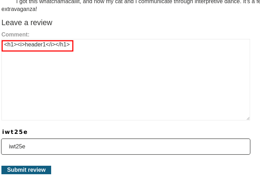The height and width of the screenshot is (176, 260).
Task: Click the <i> italic tag in comment
Action: pyautogui.click(x=21, y=45)
